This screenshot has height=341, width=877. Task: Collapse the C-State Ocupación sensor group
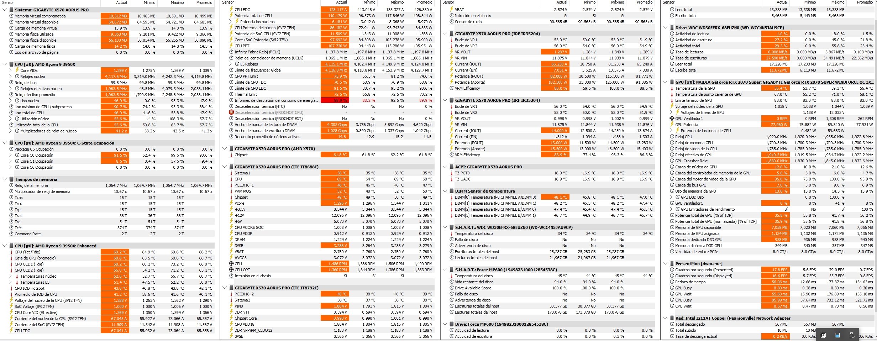[x=5, y=143]
